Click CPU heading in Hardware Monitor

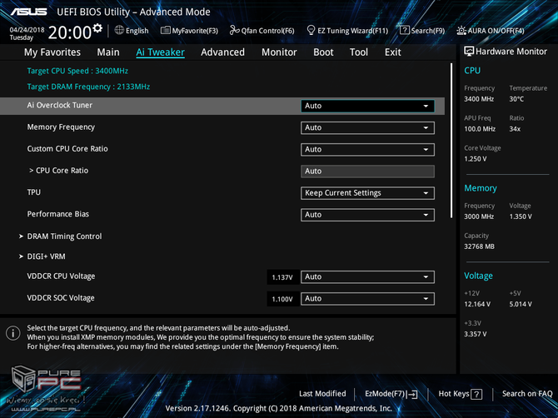pos(472,71)
